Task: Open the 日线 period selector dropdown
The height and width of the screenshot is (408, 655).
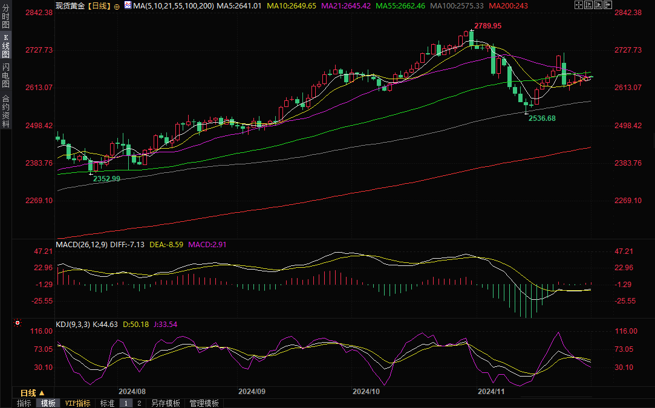Action: pos(33,392)
